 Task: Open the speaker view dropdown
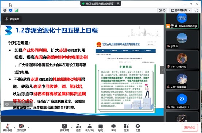tap(180, 11)
